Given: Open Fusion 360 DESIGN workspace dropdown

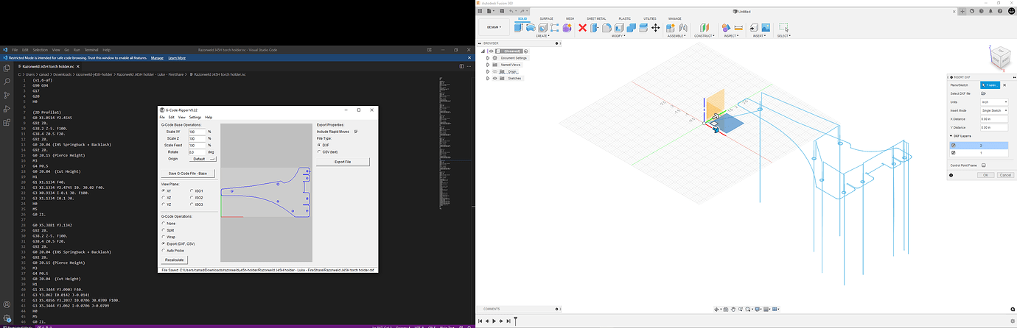Looking at the screenshot, I should click(x=493, y=27).
